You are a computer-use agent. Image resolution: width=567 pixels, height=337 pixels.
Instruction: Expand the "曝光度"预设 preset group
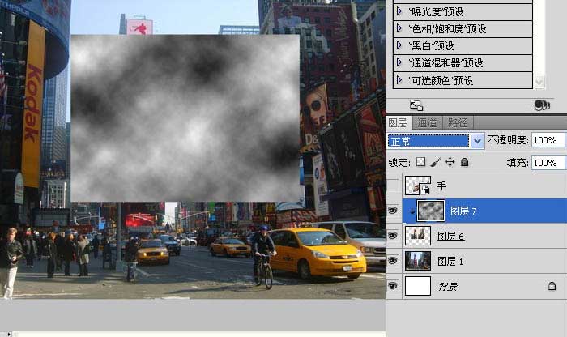point(399,11)
